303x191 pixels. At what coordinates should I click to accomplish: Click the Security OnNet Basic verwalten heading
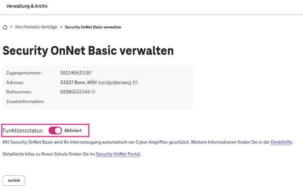(88, 51)
